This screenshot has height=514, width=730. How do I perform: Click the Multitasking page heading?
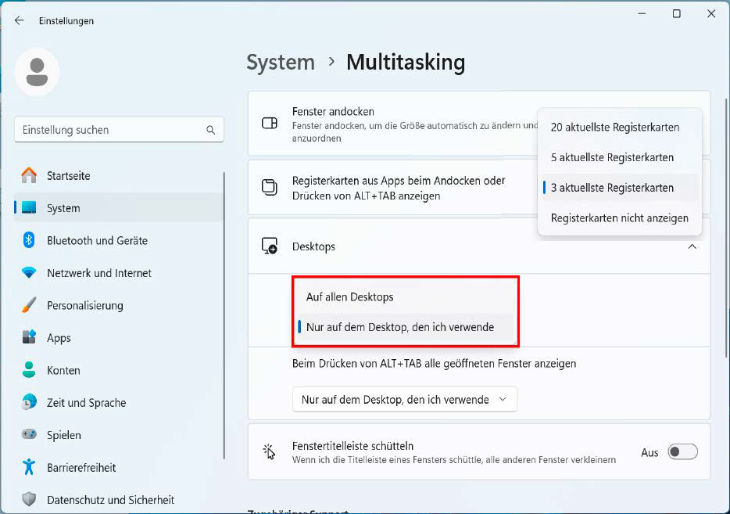[x=406, y=63]
